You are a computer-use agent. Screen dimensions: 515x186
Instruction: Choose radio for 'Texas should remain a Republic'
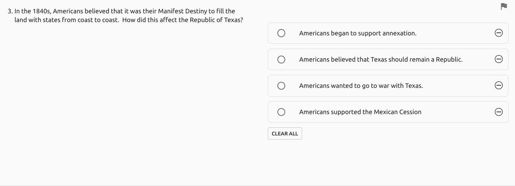(x=281, y=59)
